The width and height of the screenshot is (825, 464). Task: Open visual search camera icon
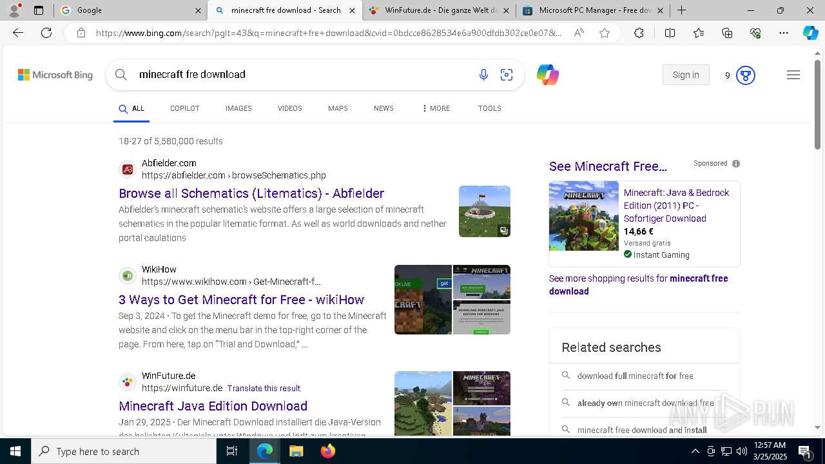point(507,75)
